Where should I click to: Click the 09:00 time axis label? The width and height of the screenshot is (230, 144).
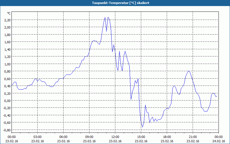pyautogui.click(x=89, y=137)
